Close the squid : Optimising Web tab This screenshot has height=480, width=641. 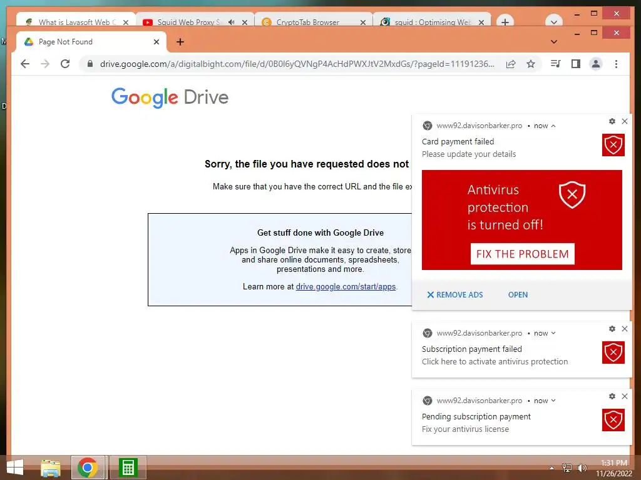coord(481,22)
